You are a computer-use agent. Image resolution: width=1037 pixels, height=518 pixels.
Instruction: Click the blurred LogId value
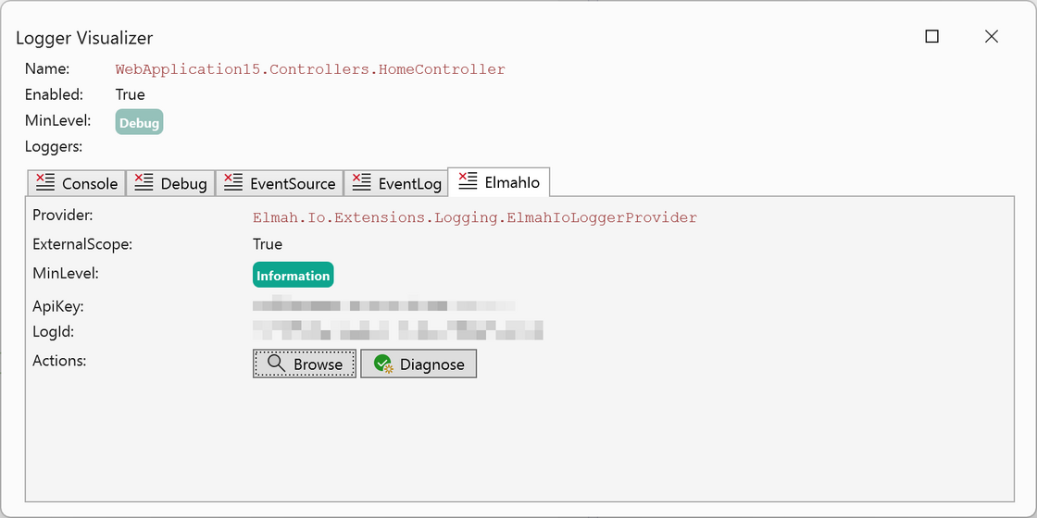(x=397, y=329)
